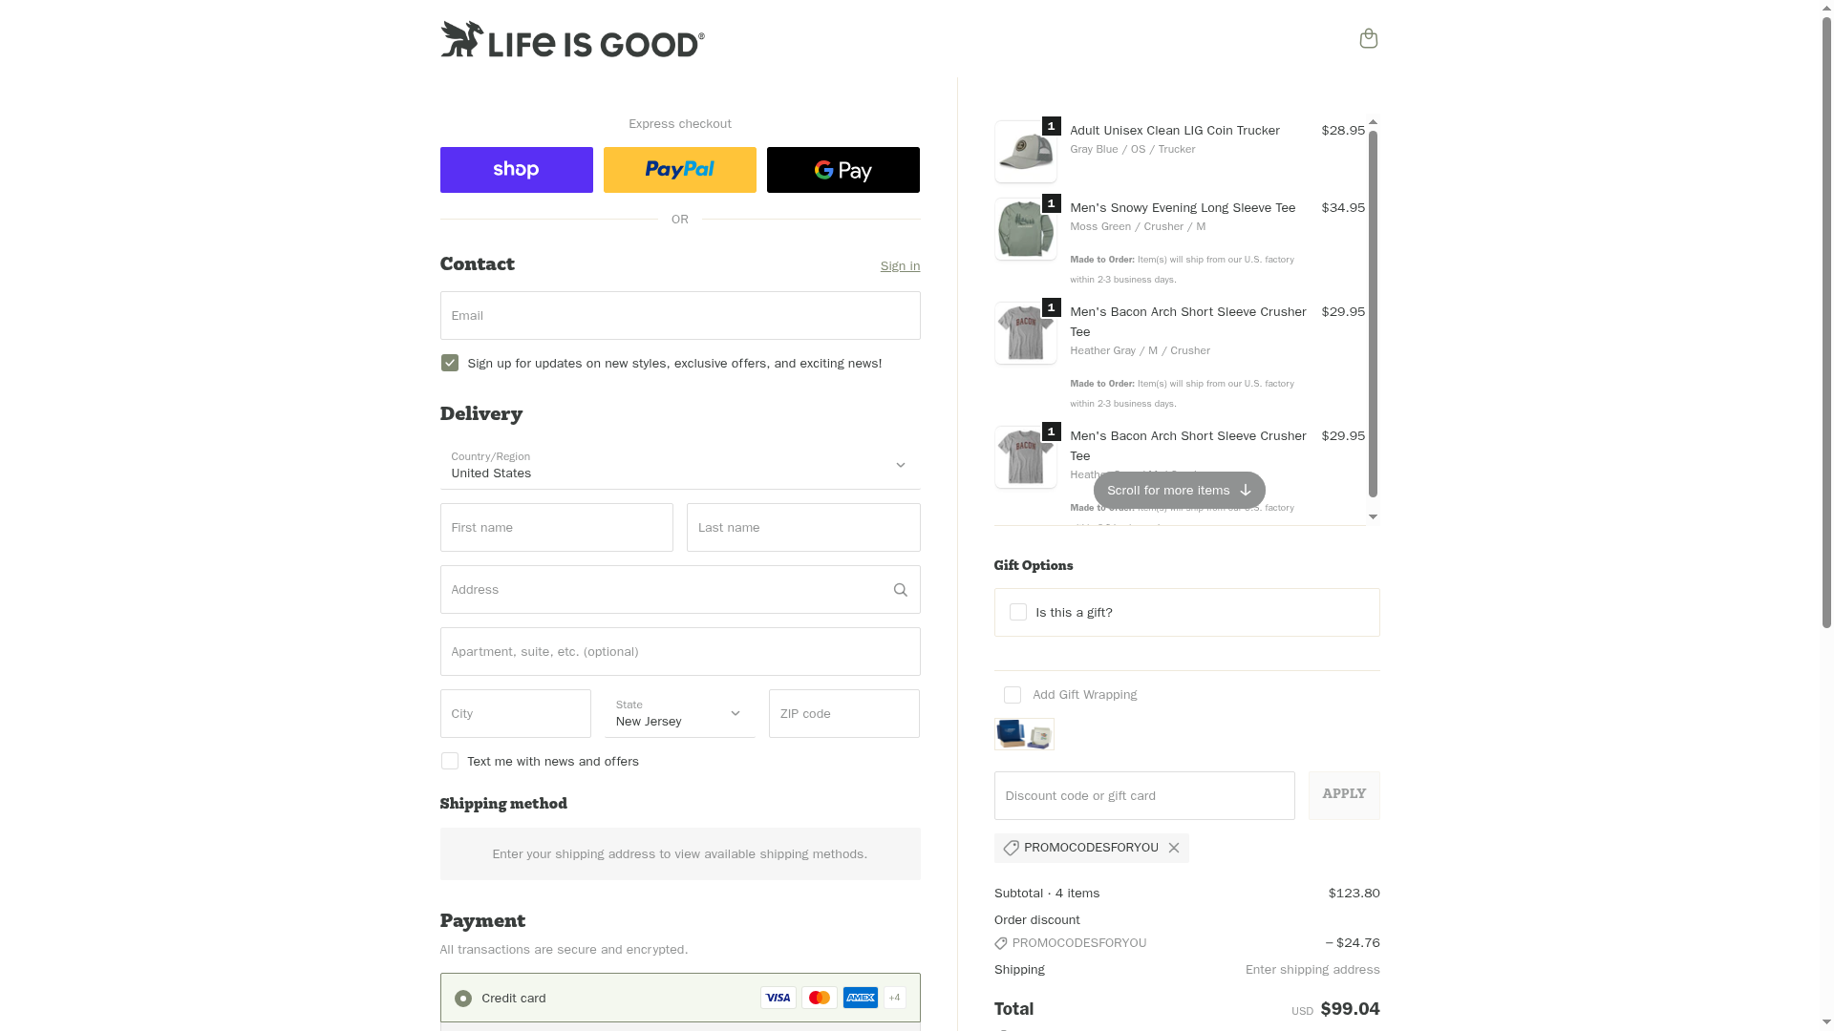Remove the PROMOCODESFORYOU discount tag
Viewport: 1834px width, 1031px height.
1174,848
